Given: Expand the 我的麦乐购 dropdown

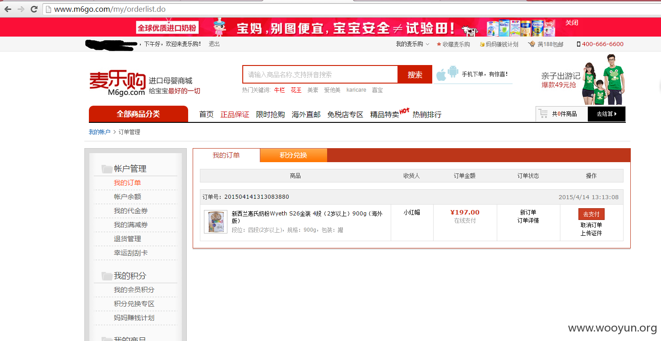Looking at the screenshot, I should pos(412,44).
